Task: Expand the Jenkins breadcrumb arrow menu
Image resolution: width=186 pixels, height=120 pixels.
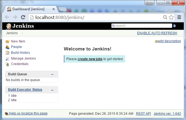Action: pyautogui.click(x=22, y=33)
